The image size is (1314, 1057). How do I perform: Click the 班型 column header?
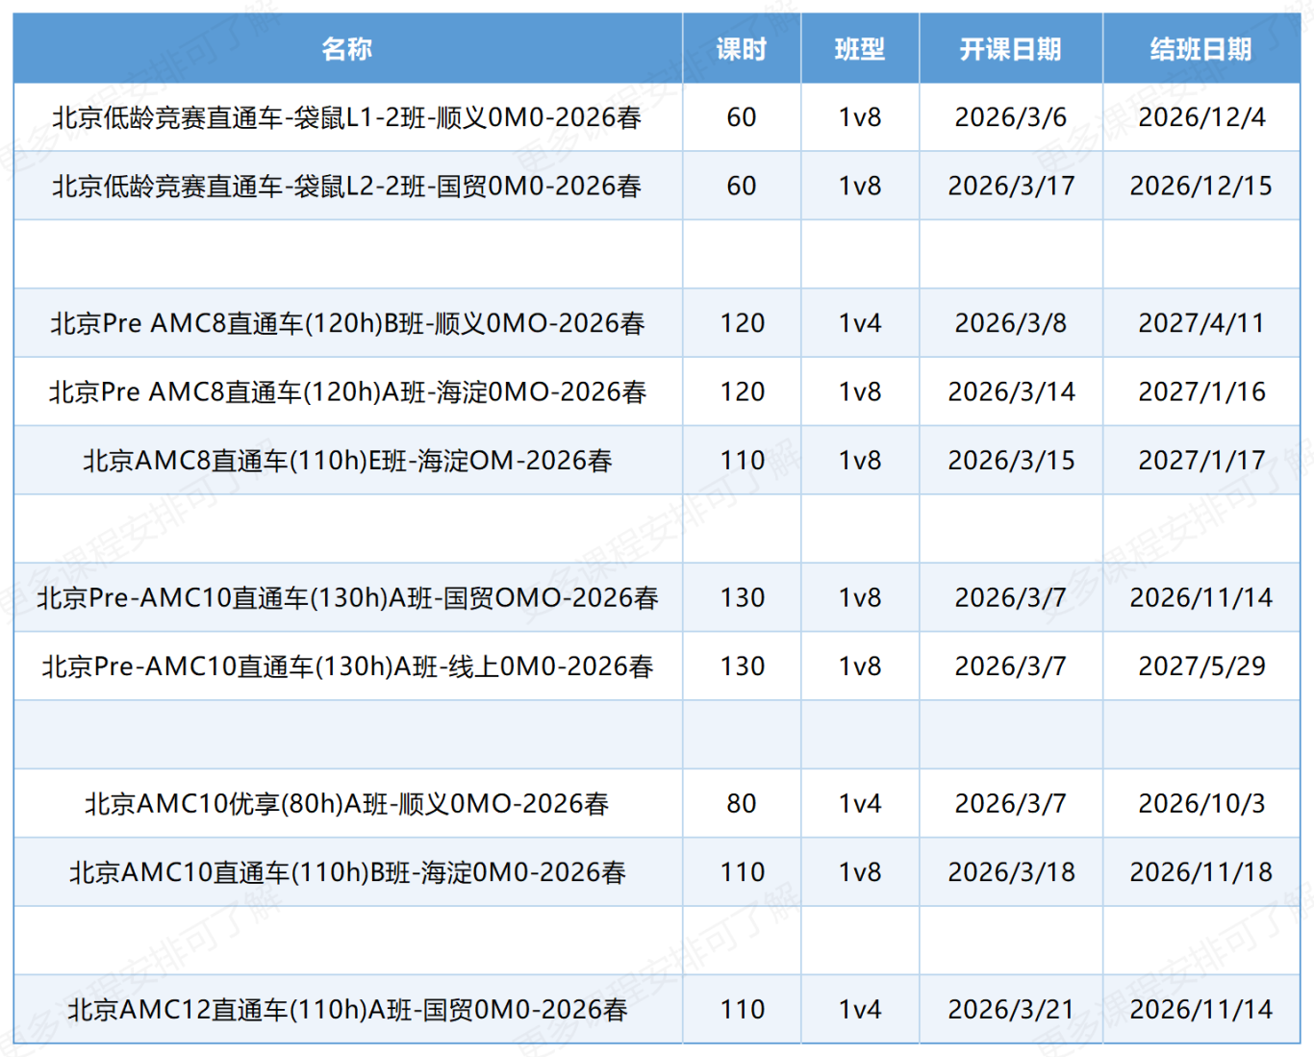pos(859,49)
